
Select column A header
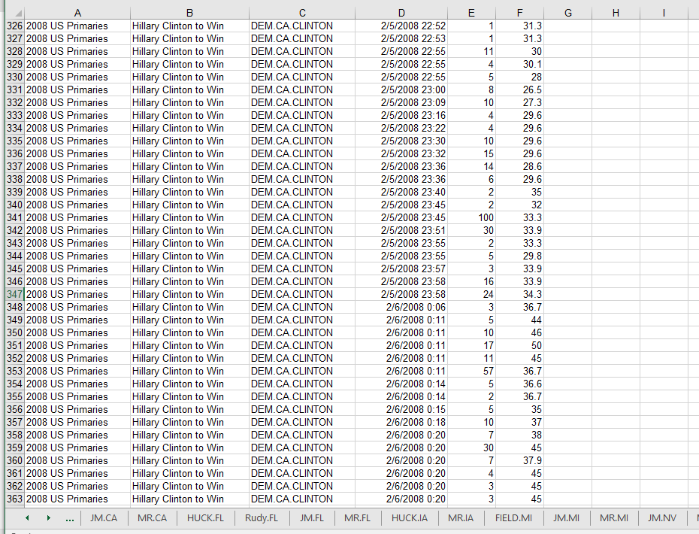pyautogui.click(x=77, y=13)
